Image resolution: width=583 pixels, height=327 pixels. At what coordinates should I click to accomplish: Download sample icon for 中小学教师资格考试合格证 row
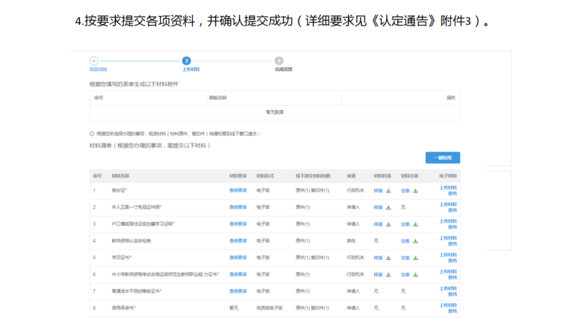point(388,275)
